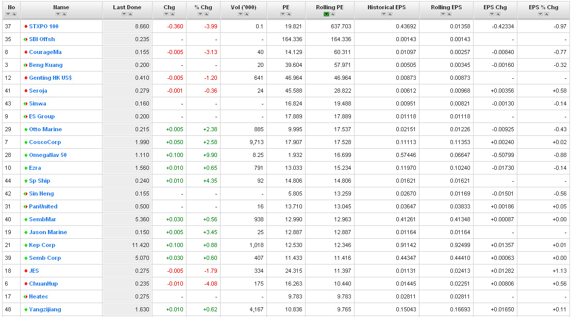The height and width of the screenshot is (317, 571).
Task: Sort Rolling EPS ascending arrow
Action: click(449, 14)
